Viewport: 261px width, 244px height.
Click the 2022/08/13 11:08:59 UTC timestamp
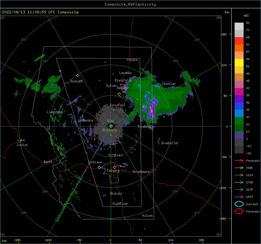(29, 12)
